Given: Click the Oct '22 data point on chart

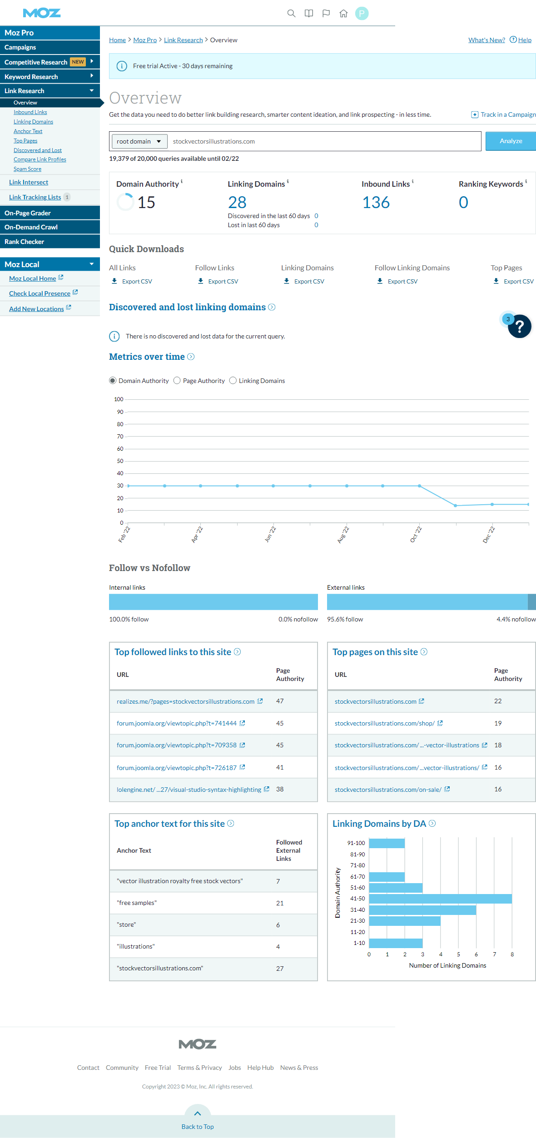Looking at the screenshot, I should tap(419, 486).
